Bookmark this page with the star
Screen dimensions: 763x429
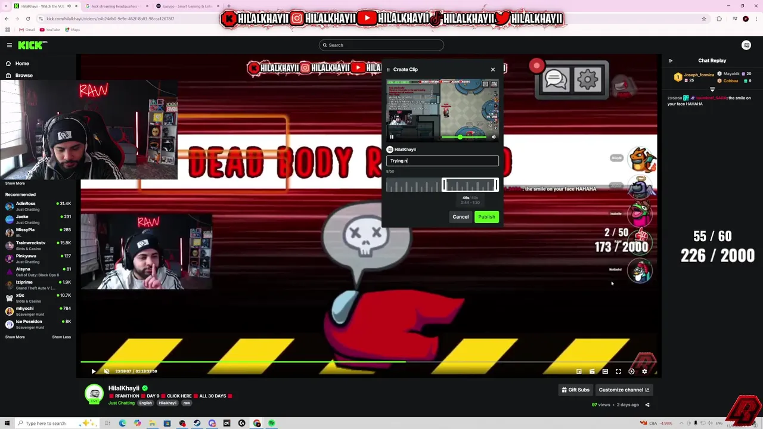(x=704, y=18)
